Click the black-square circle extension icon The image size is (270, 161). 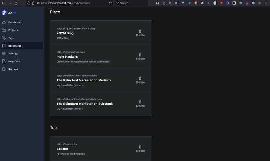234,3
